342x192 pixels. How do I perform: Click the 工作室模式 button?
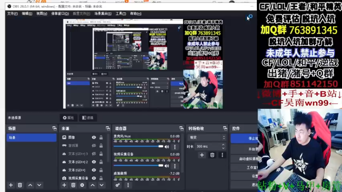point(244,167)
